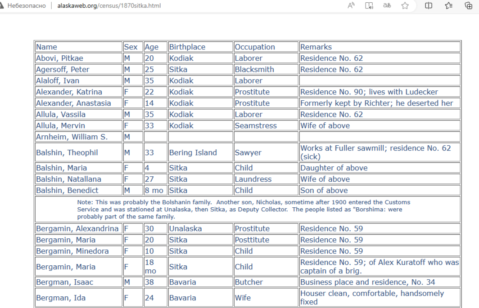Click remark about Alex Kuratoff captain of brig
The image size is (479, 308).
(x=380, y=267)
